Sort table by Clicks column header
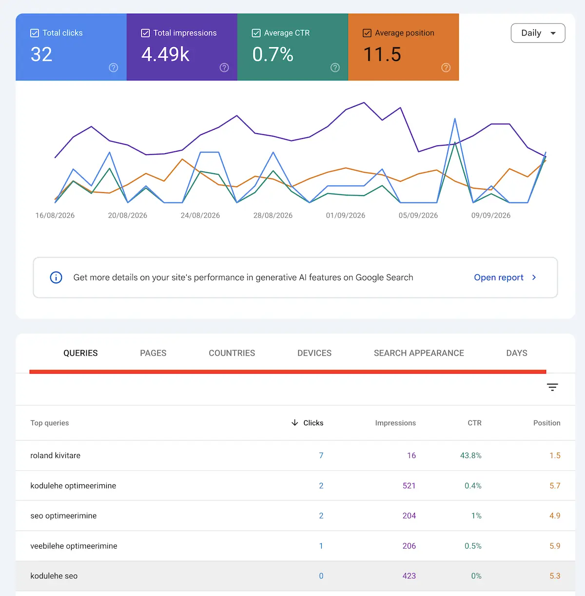Screen dimensions: 585x596 (313, 423)
